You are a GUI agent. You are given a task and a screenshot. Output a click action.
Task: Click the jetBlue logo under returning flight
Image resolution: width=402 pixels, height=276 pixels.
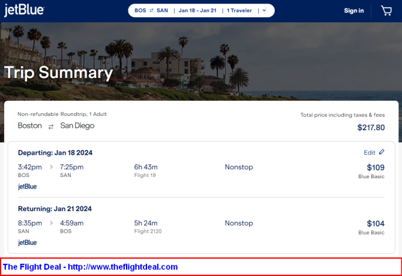[28, 242]
